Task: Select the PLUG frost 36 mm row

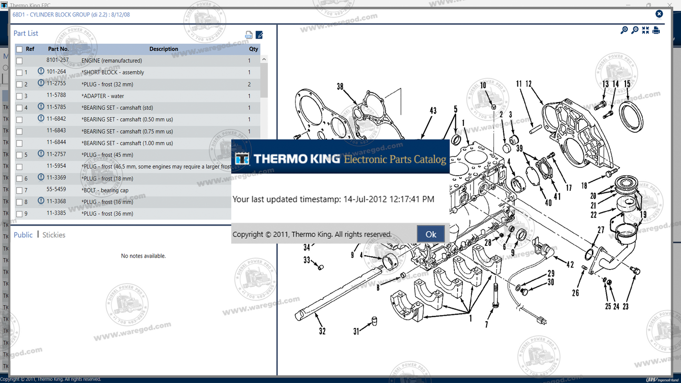Action: click(x=108, y=213)
